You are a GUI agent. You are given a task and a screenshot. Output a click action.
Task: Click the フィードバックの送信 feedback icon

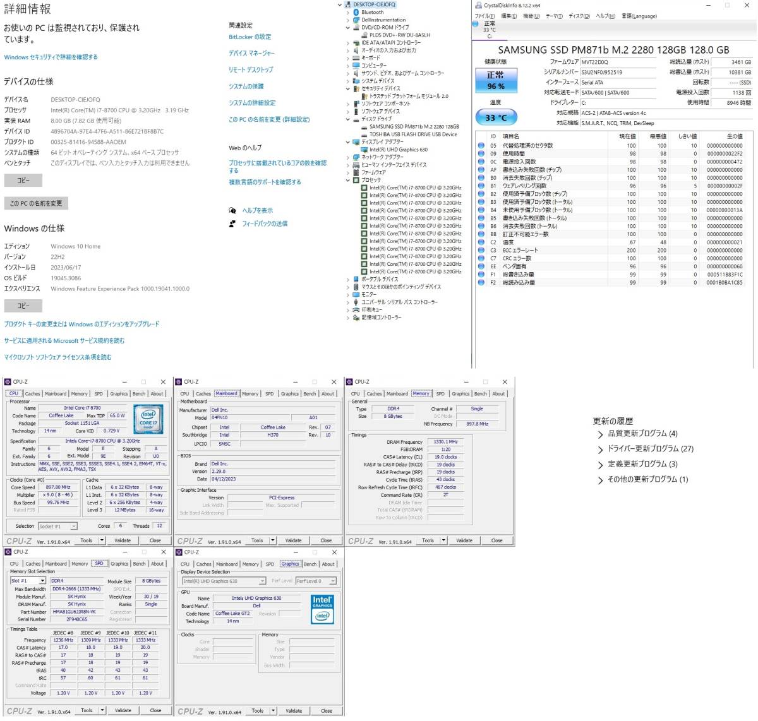click(232, 223)
